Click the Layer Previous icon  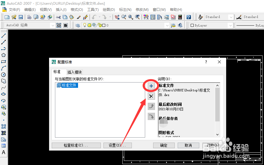click(x=180, y=25)
